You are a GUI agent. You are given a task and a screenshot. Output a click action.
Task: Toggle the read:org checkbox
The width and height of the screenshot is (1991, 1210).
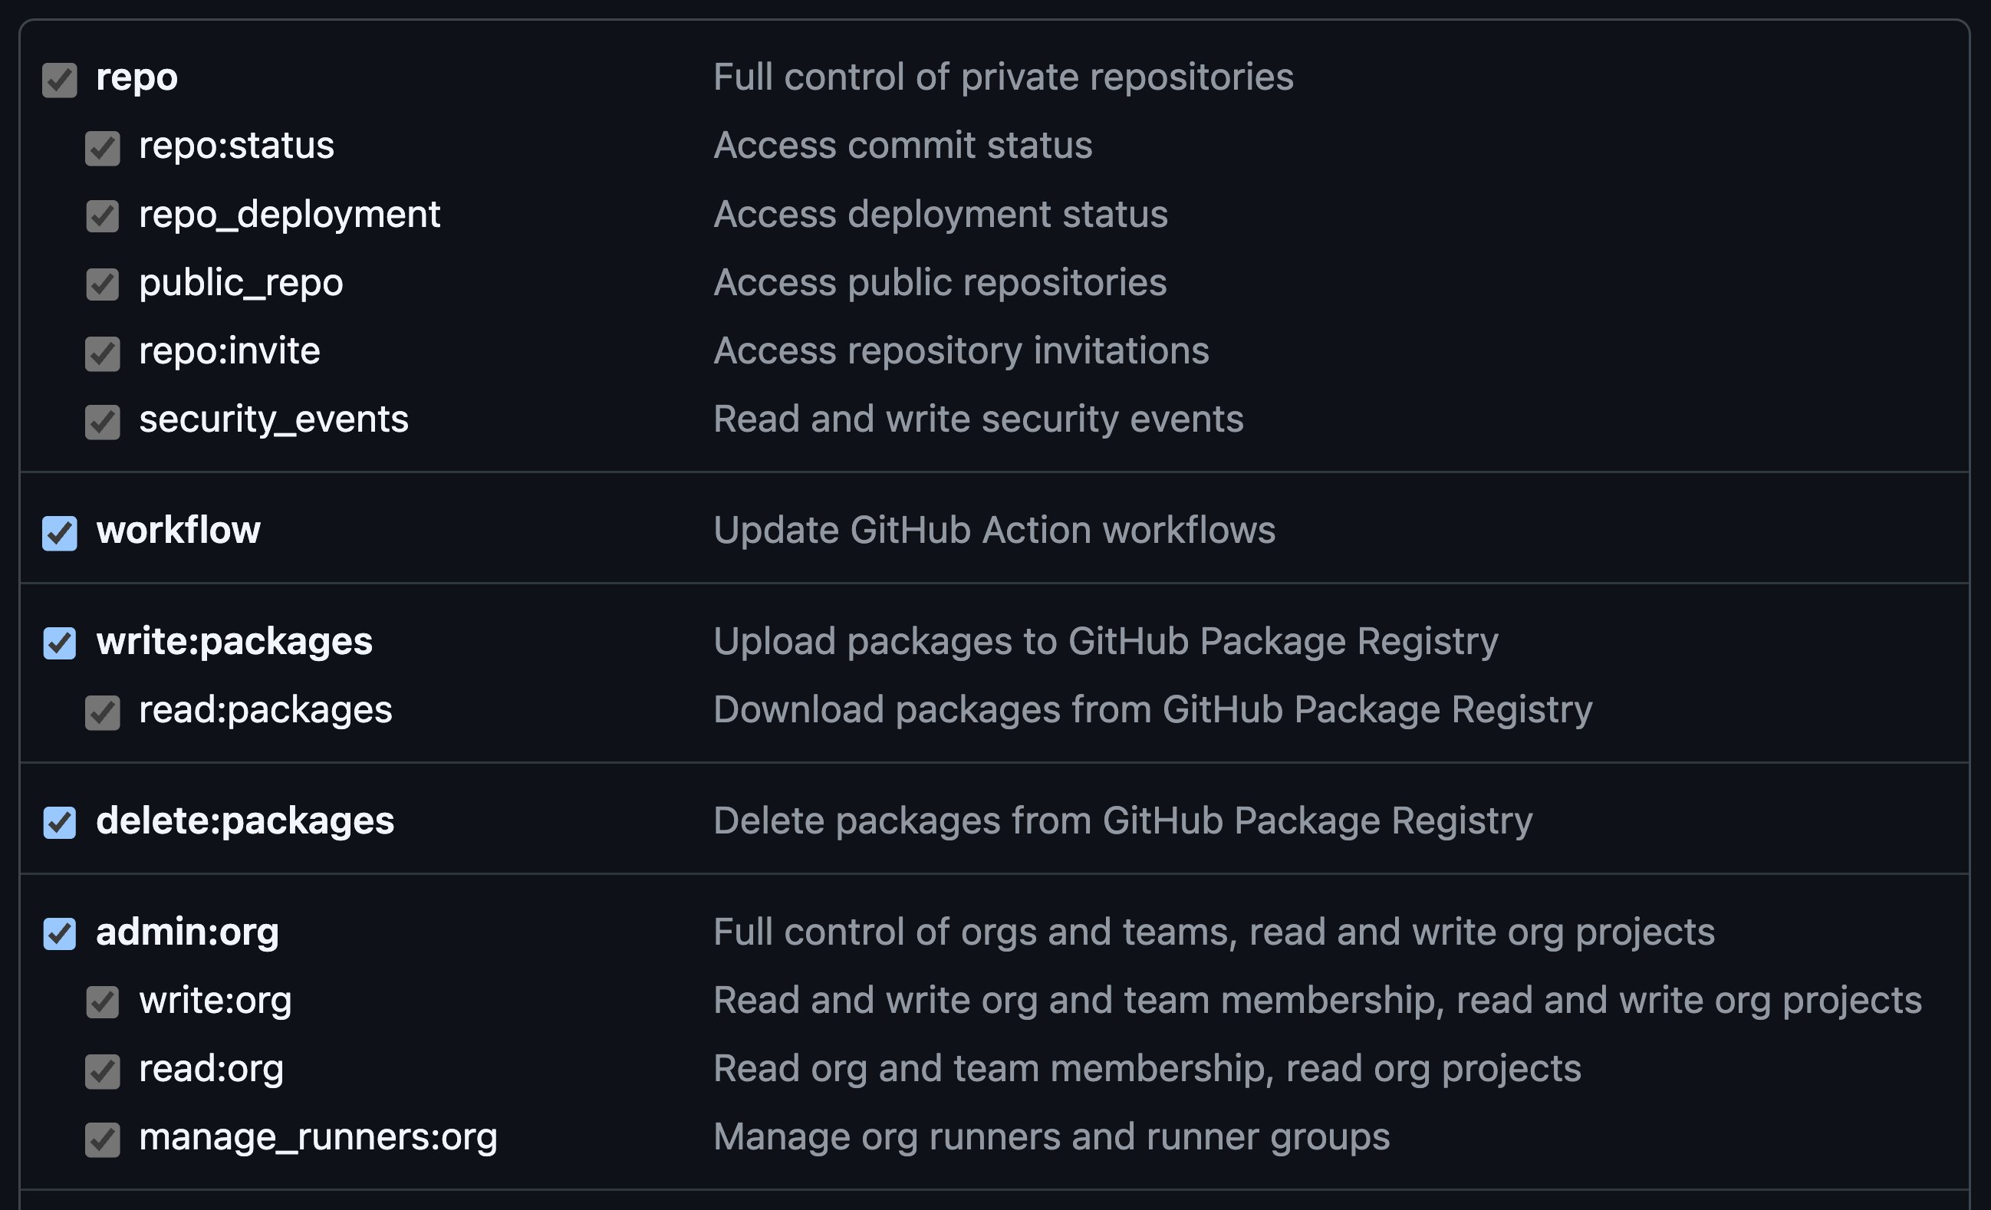[x=103, y=1071]
